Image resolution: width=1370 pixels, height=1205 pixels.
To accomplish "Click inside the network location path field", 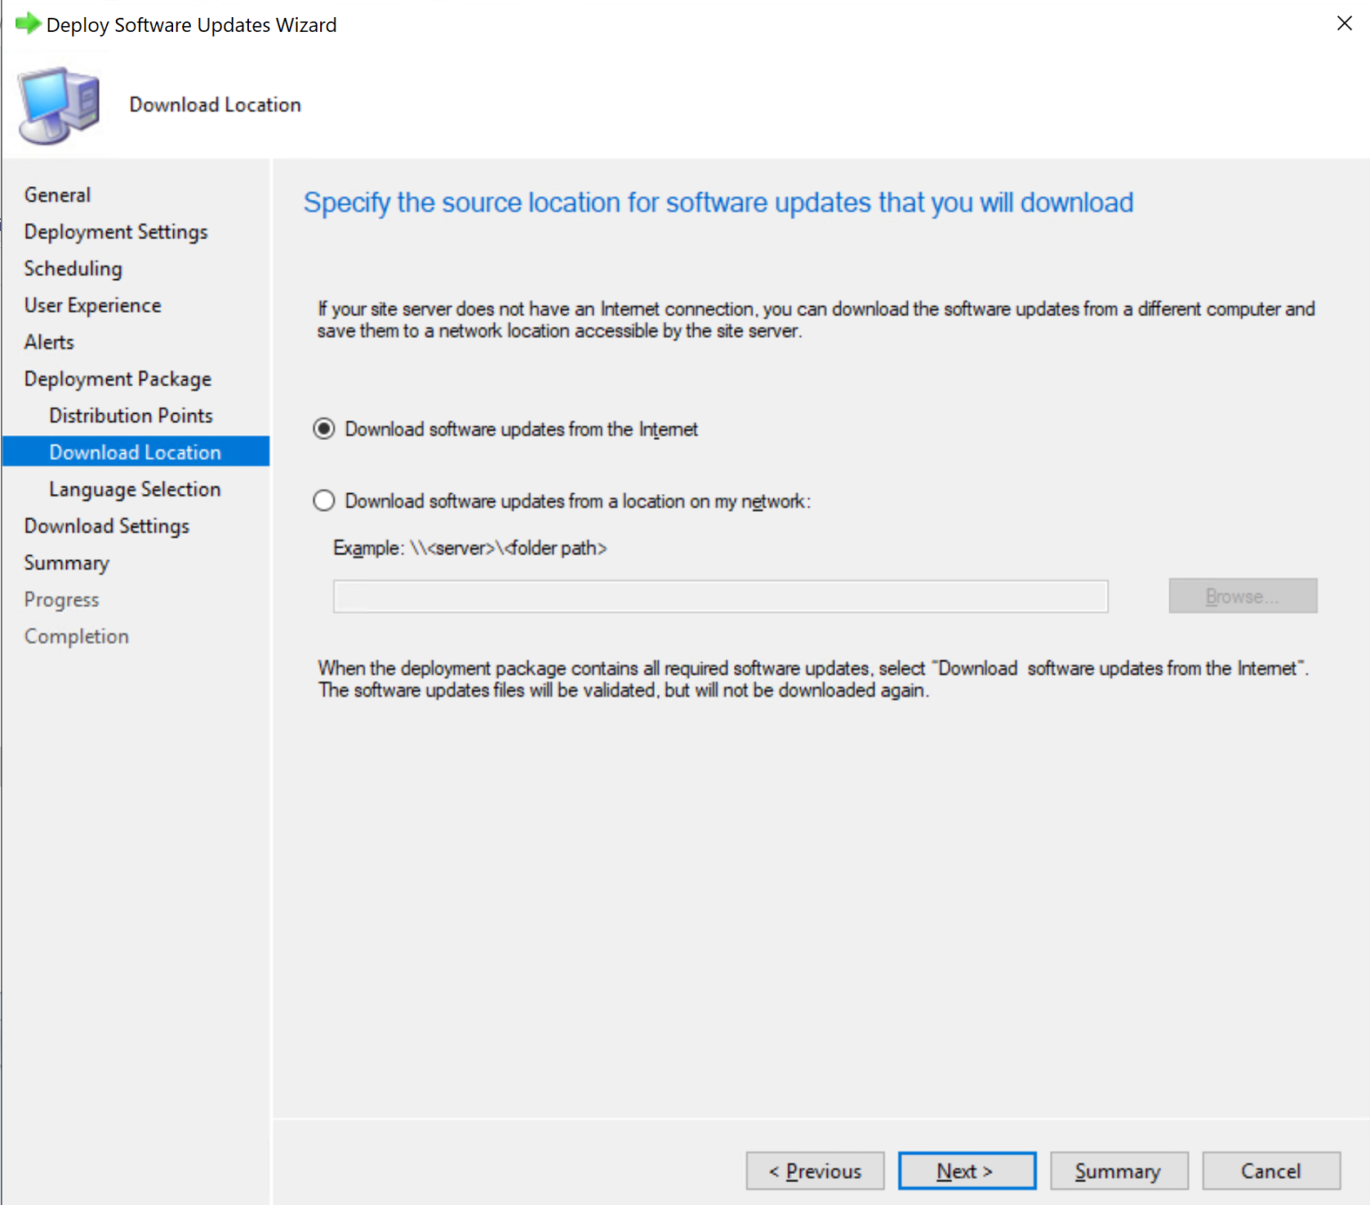I will [x=720, y=596].
